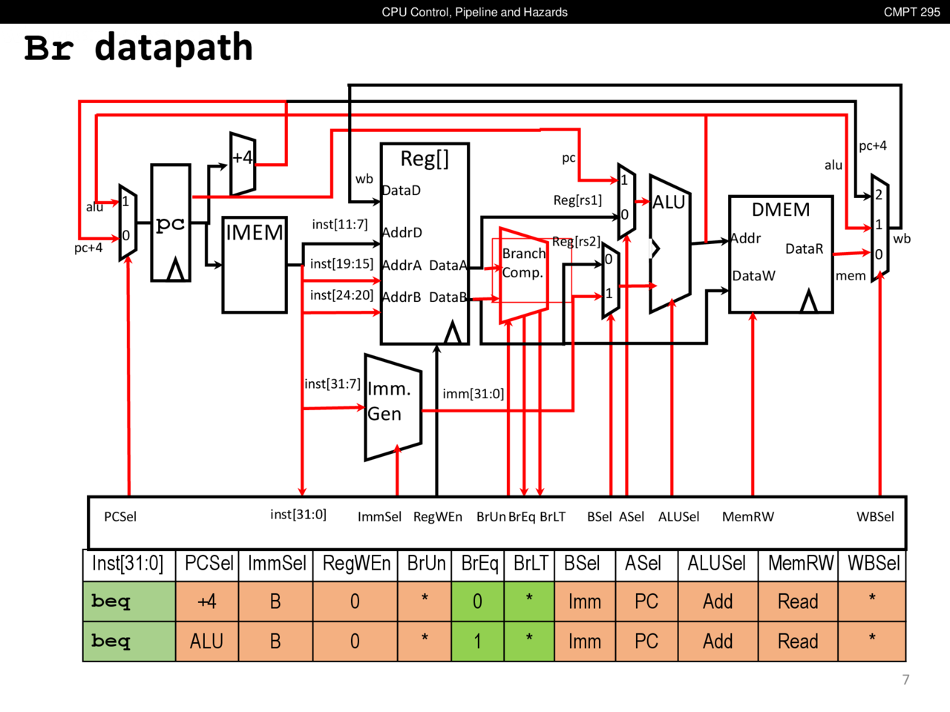Click the WBSel table column header

click(873, 564)
